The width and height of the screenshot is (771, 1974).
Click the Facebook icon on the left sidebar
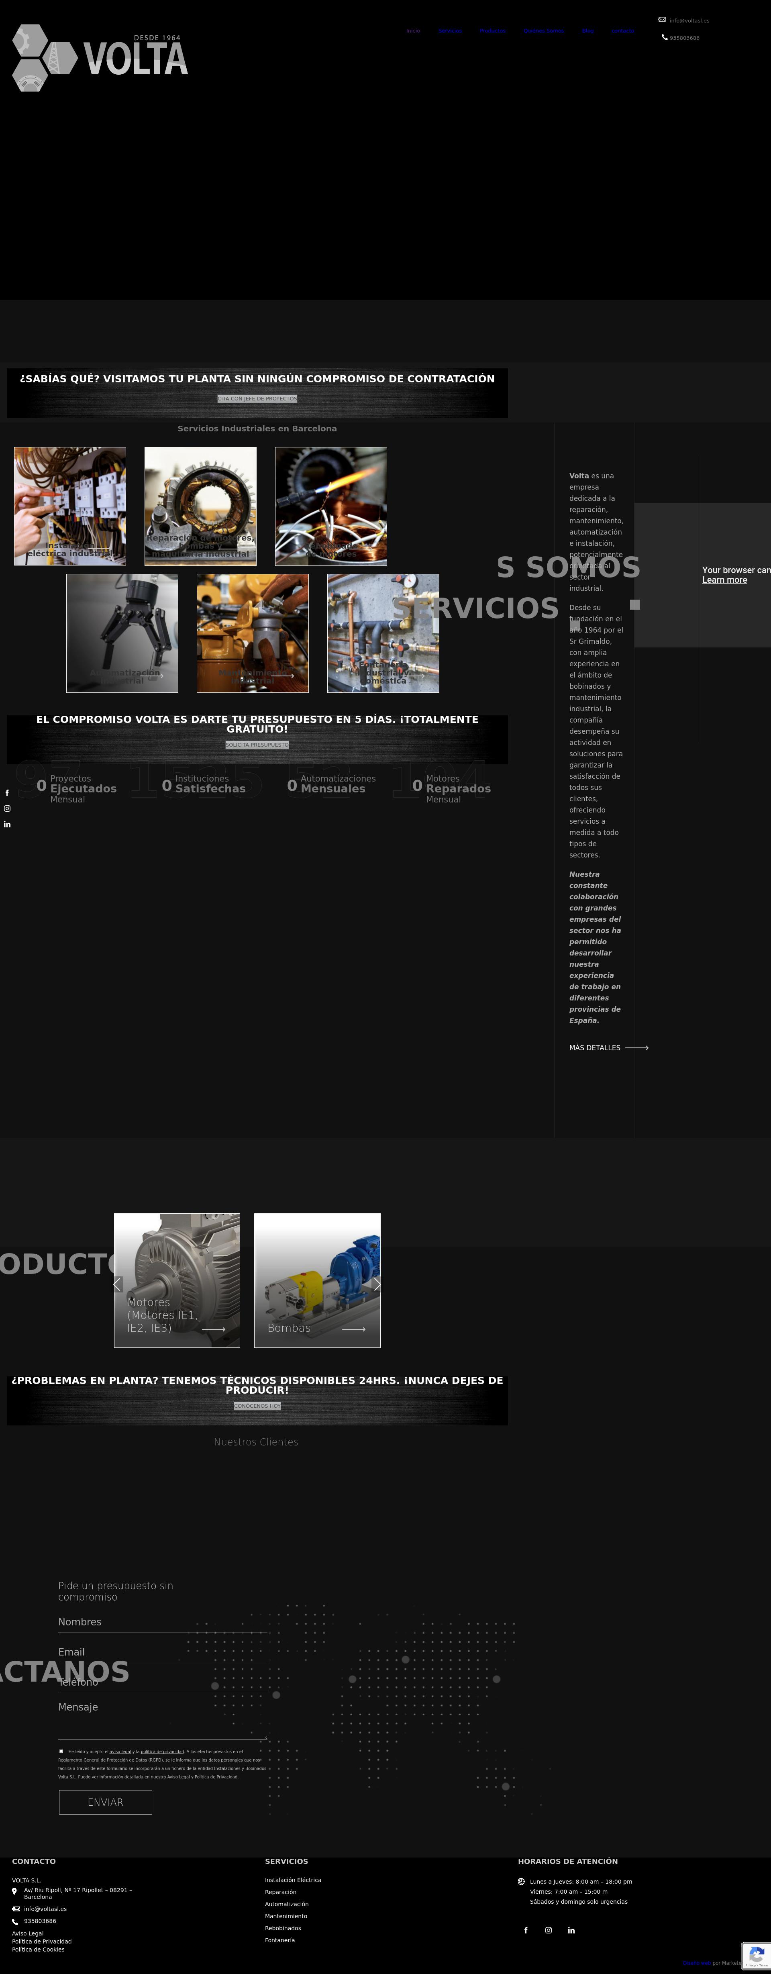click(7, 793)
